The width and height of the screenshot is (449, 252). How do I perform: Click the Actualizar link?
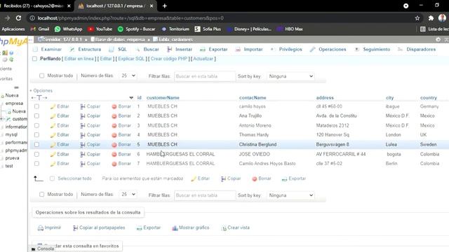tap(203, 59)
